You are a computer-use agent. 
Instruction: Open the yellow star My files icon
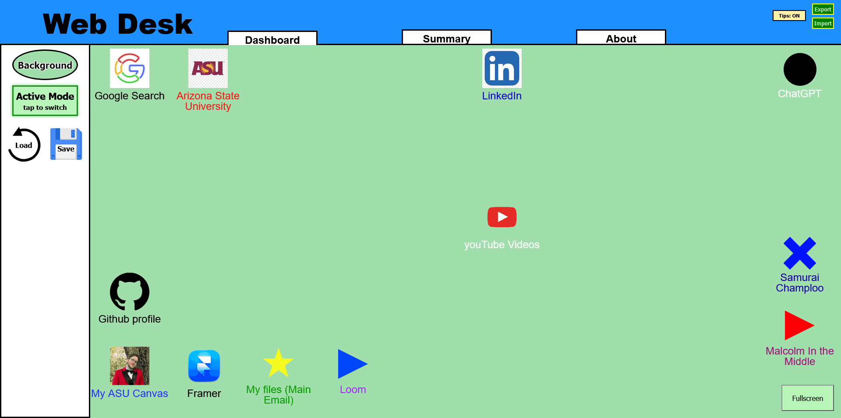pos(279,363)
